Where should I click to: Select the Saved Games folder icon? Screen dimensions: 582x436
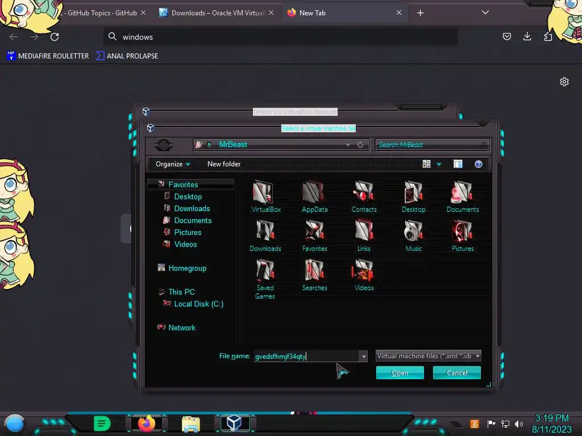(x=265, y=270)
